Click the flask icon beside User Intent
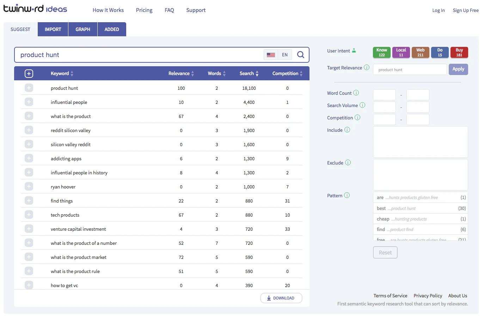Viewport: 484px width, 316px height. coord(354,50)
